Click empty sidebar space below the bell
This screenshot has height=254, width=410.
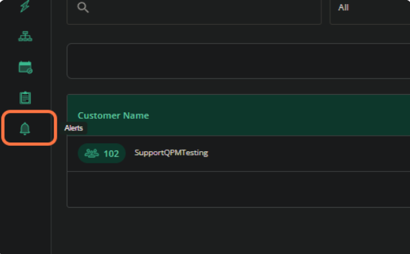pyautogui.click(x=26, y=200)
